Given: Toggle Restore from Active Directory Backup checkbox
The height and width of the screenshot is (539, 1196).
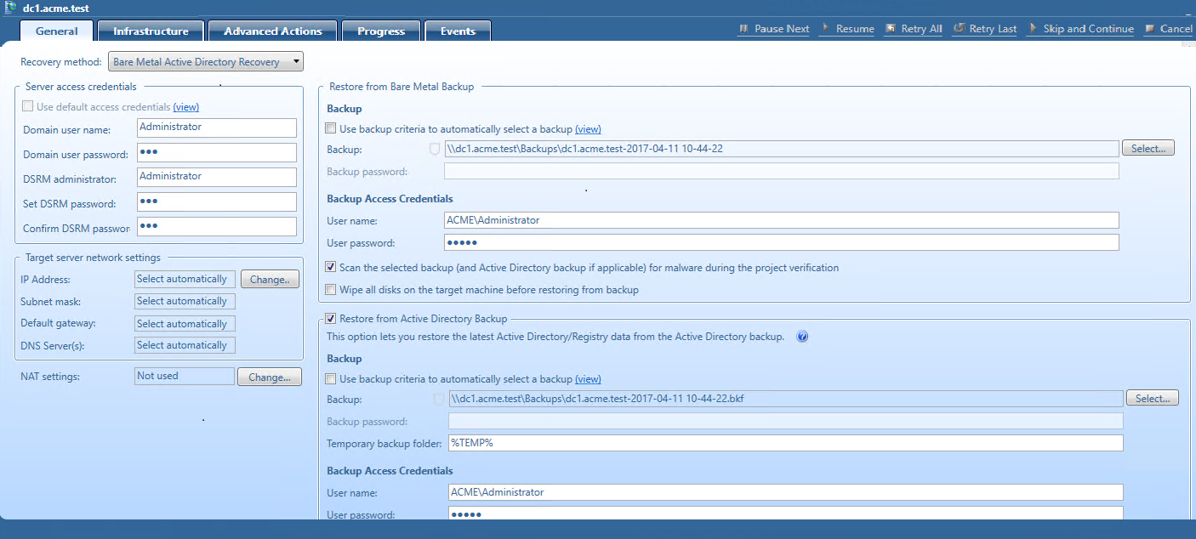Looking at the screenshot, I should 331,319.
